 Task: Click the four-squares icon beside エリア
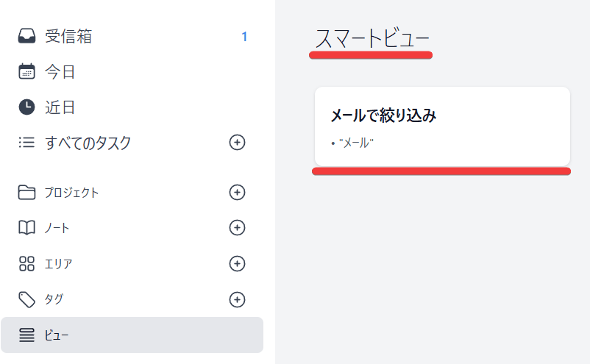coord(26,263)
